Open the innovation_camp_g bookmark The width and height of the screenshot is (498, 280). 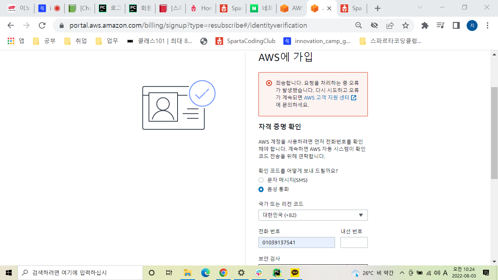[317, 41]
